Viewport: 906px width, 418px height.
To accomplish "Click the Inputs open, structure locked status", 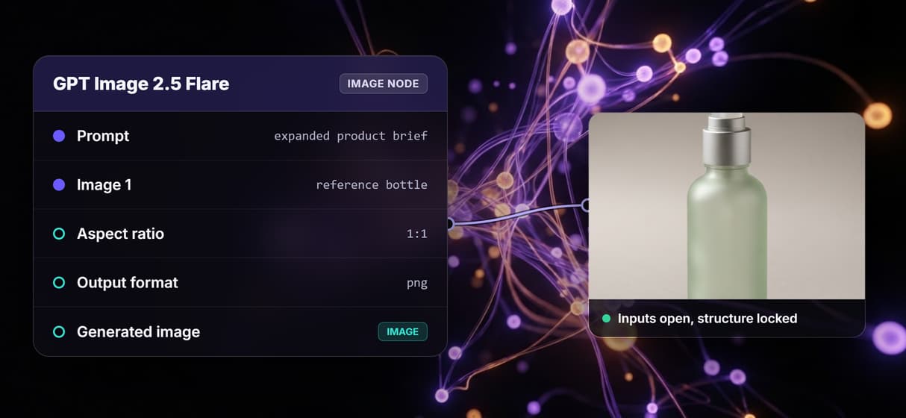I will tap(707, 319).
